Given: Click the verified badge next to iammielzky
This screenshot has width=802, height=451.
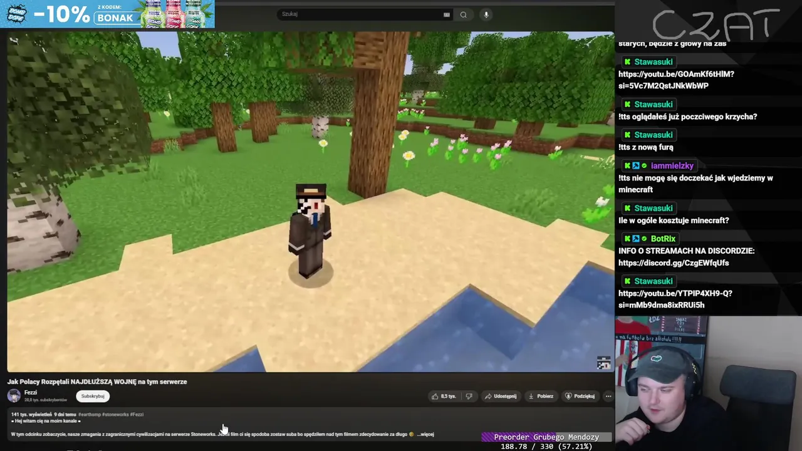Looking at the screenshot, I should point(643,166).
